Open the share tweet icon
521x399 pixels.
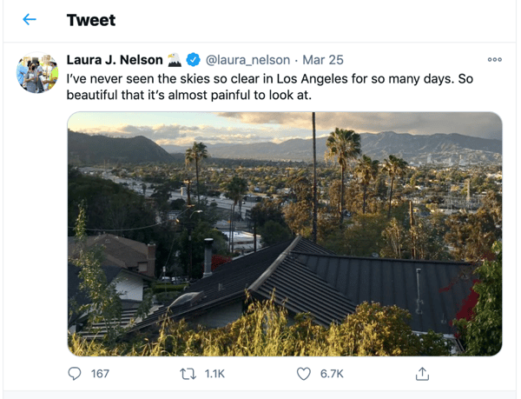(x=422, y=374)
